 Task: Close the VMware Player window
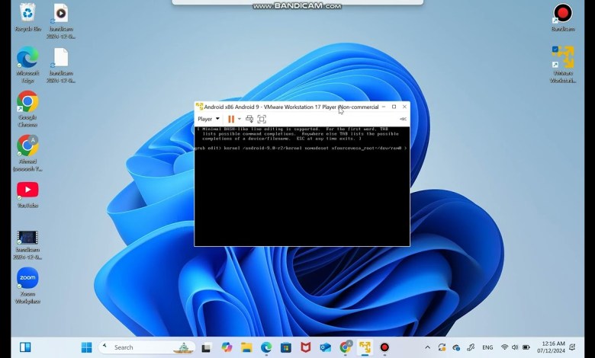tap(404, 107)
